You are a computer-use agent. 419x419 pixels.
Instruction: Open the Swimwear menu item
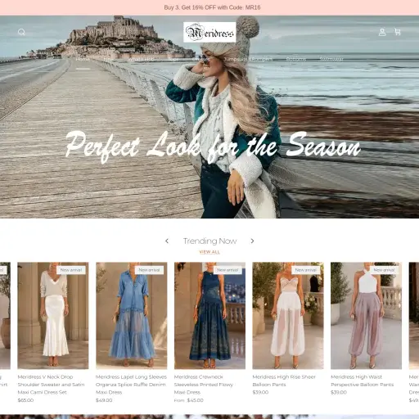[331, 59]
